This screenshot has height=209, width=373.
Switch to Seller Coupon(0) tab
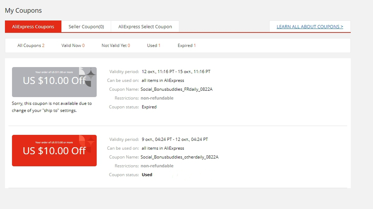click(x=86, y=26)
